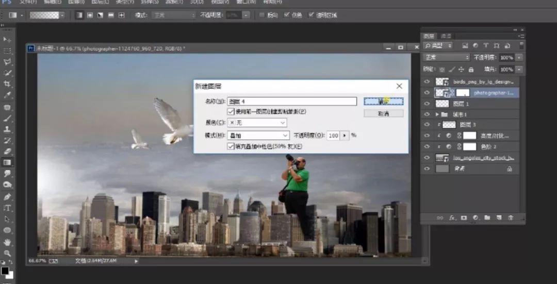Choose Linear Gradient style in options bar

click(79, 15)
